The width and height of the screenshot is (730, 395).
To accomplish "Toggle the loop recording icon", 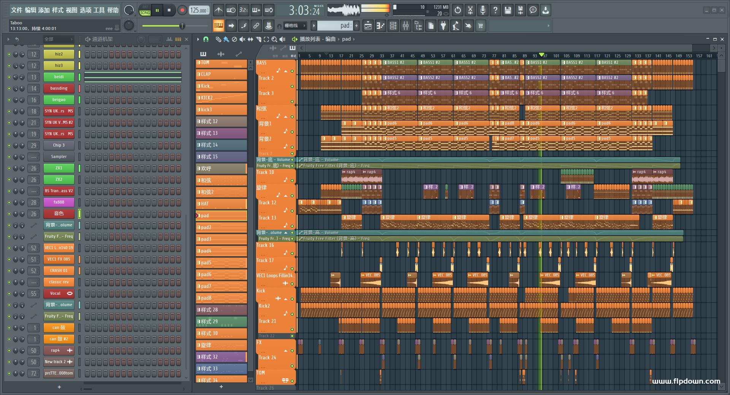I will (269, 10).
